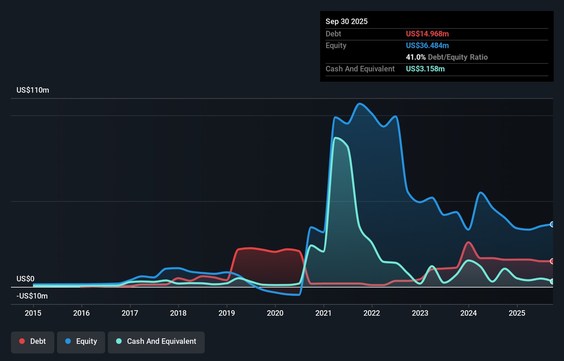
Task: Select the 2015 x-axis year label
Action: click(33, 313)
